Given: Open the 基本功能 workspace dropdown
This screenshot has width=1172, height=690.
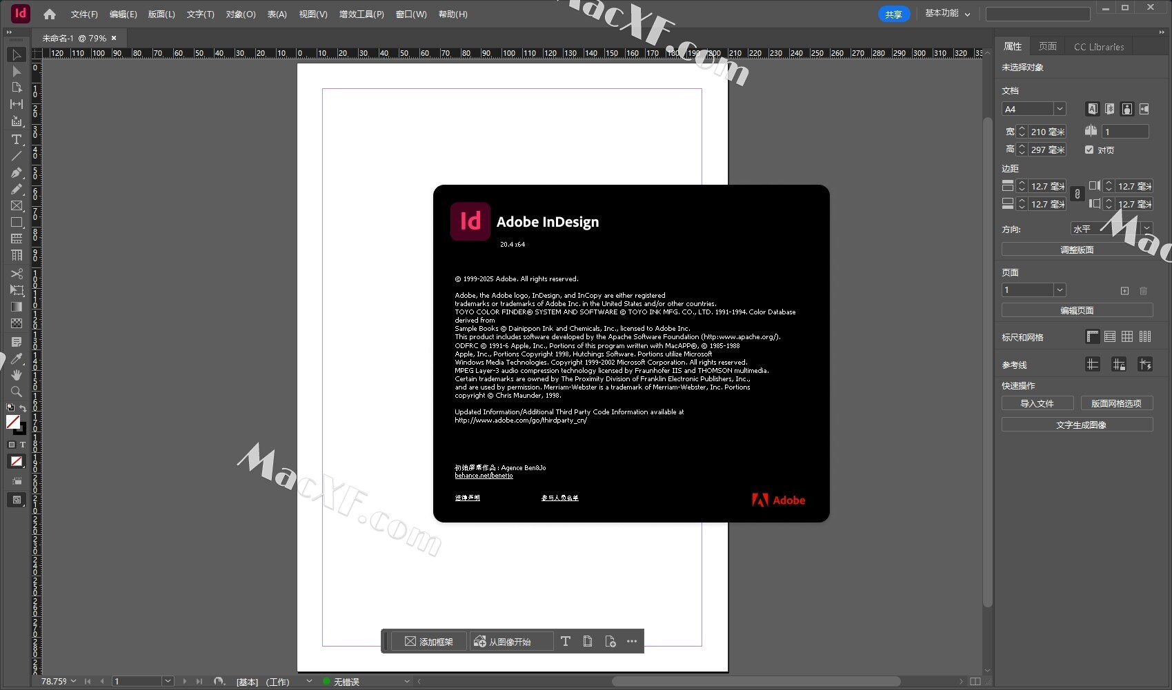Looking at the screenshot, I should [x=947, y=13].
